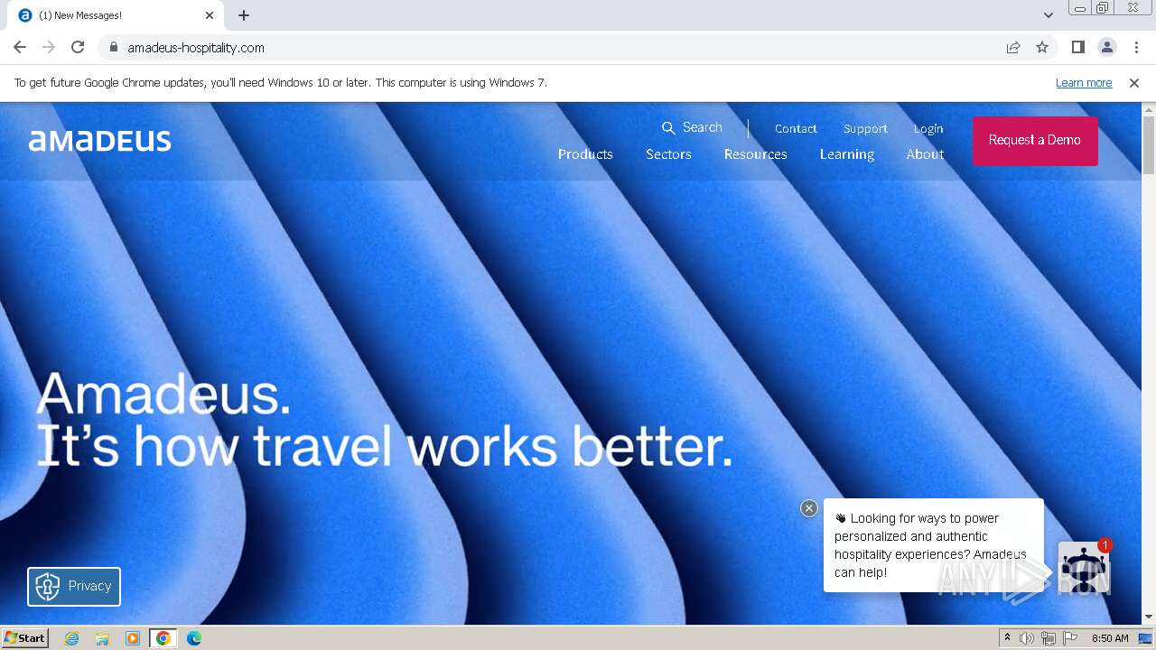Toggle the browser side panel icon
This screenshot has height=650, width=1156.
pyautogui.click(x=1077, y=47)
